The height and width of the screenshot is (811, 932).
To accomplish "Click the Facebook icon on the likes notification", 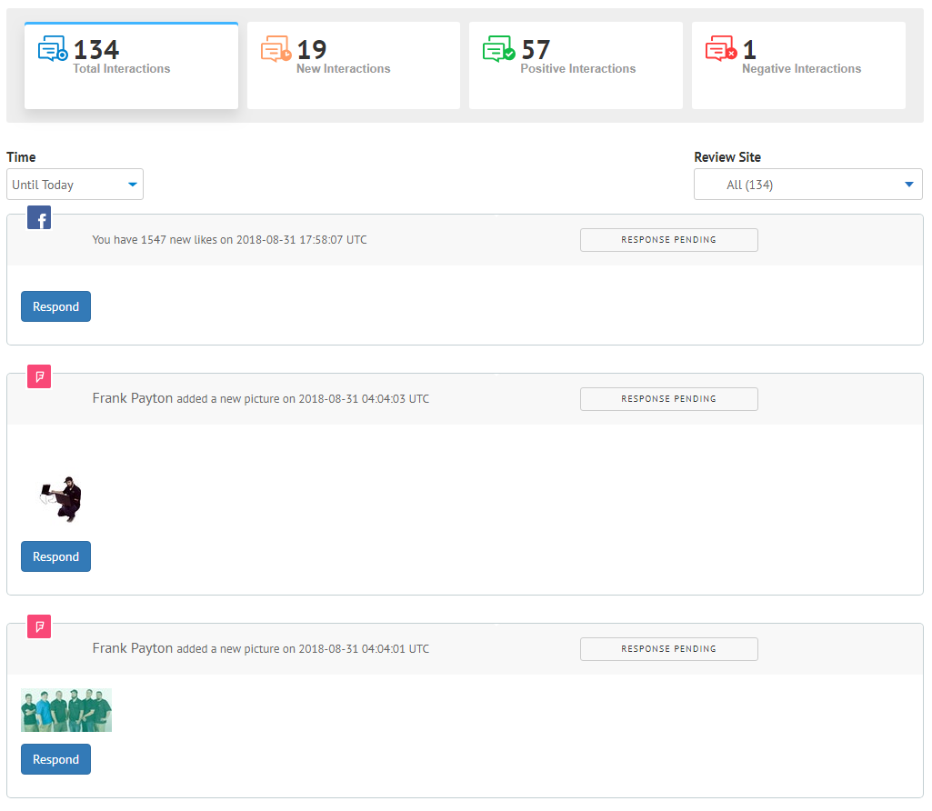I will tap(39, 217).
